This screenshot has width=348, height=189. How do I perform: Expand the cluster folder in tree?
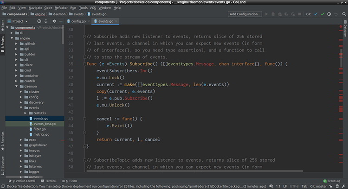(21, 92)
